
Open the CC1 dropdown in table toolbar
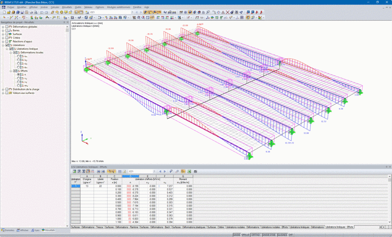[154, 171]
